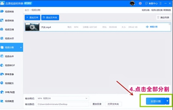Select the 字幕/贴图 star icon
The width and height of the screenshot is (173, 110).
tap(2, 92)
